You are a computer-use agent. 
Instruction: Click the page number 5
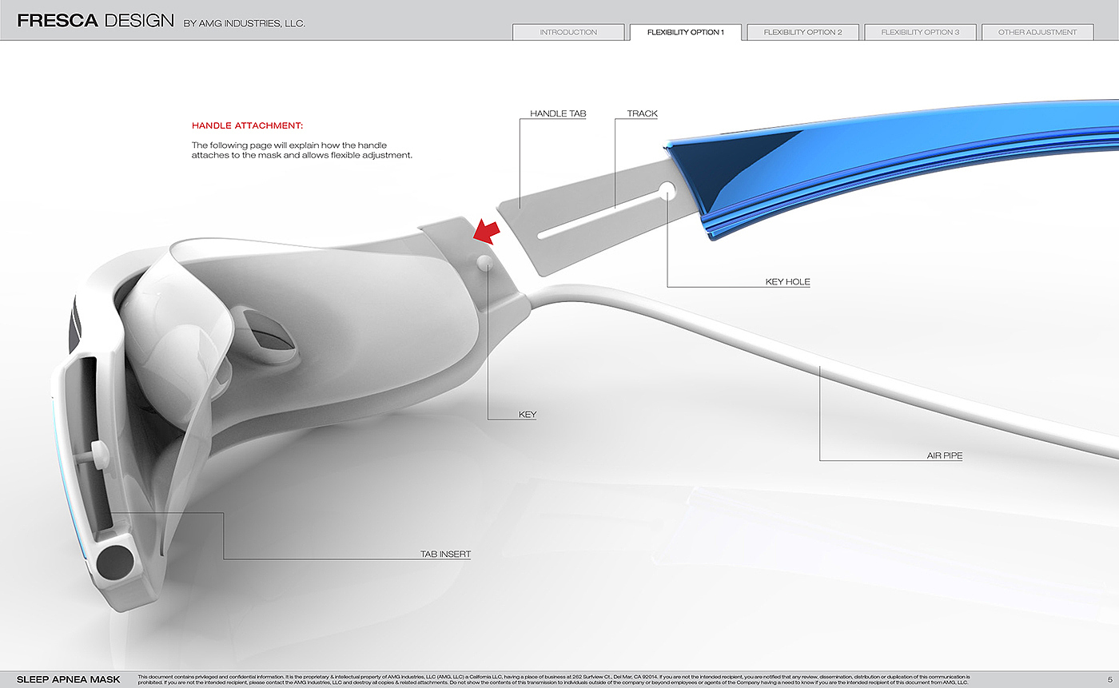(1110, 680)
